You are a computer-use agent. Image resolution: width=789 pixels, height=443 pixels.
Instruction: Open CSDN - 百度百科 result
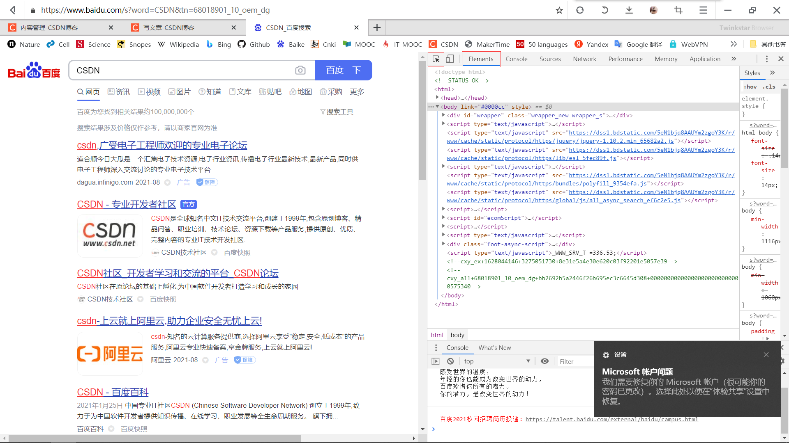[113, 392]
